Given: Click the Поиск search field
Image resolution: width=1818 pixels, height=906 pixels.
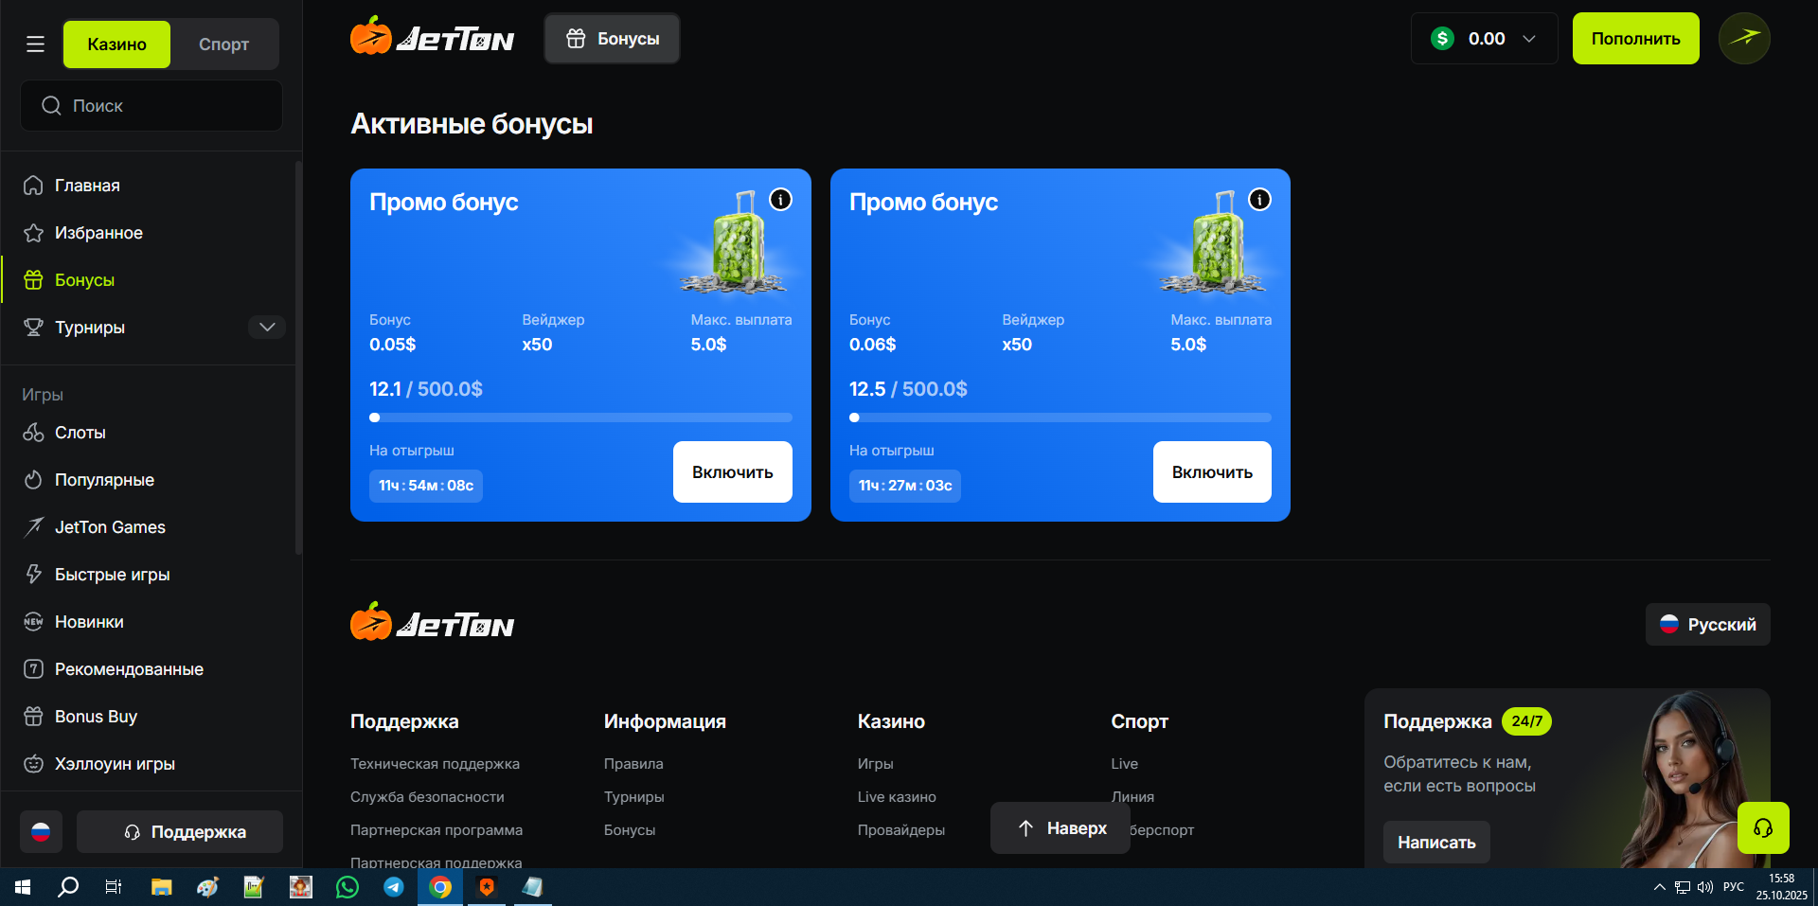Looking at the screenshot, I should [x=151, y=106].
